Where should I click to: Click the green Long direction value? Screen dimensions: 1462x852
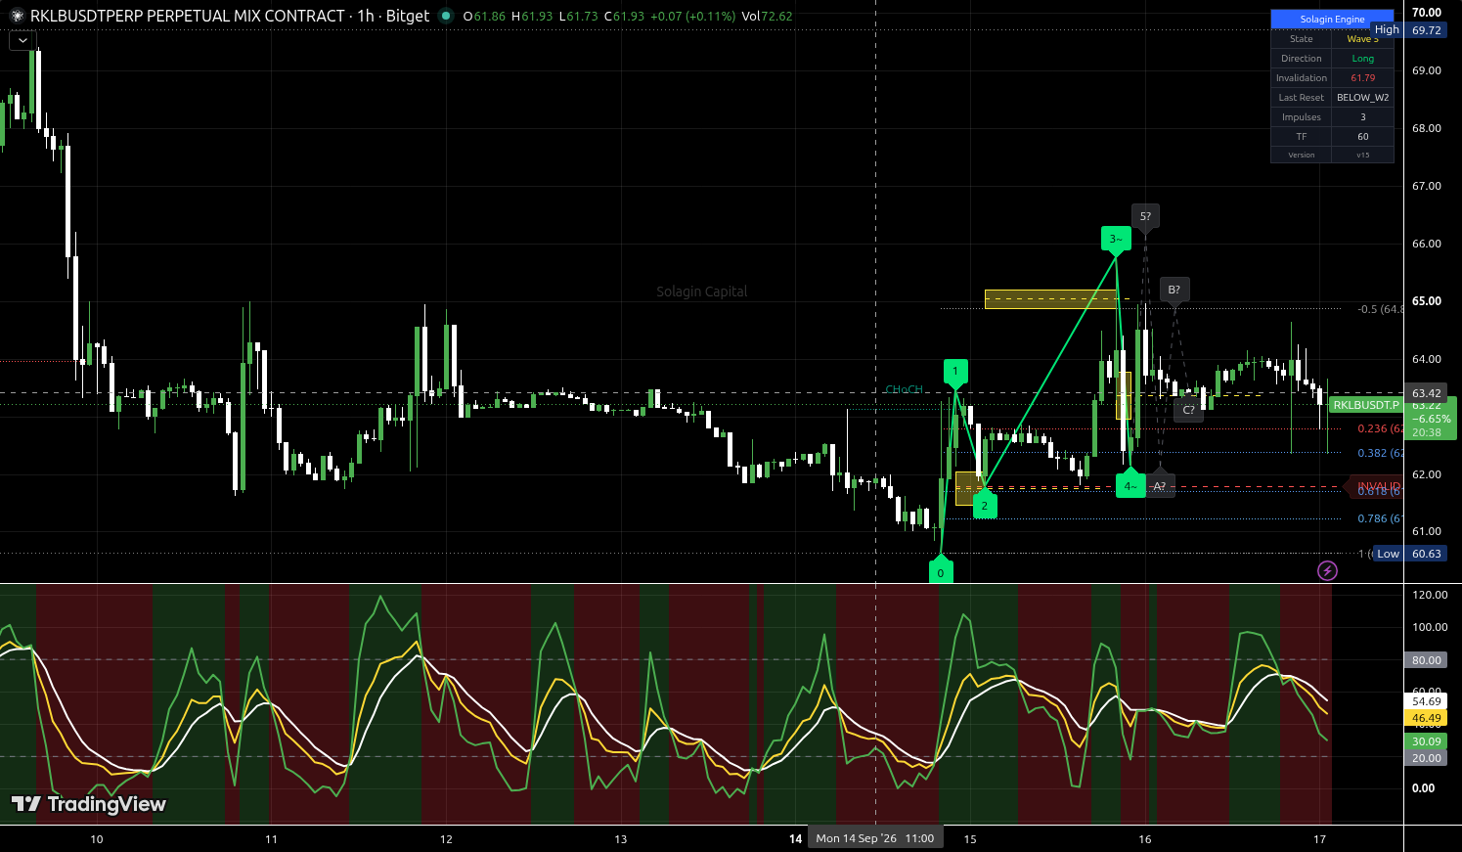pyautogui.click(x=1363, y=59)
